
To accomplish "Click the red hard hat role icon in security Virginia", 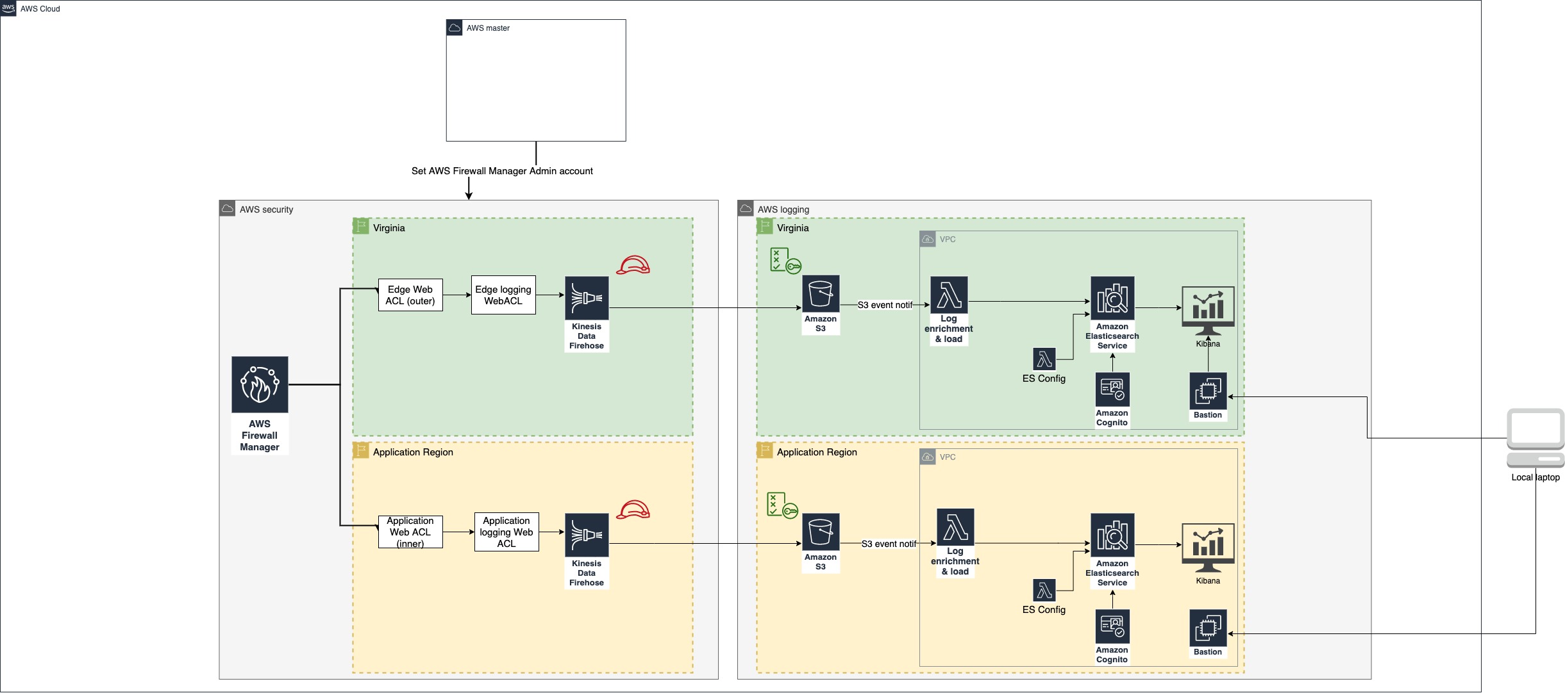I will (x=633, y=265).
